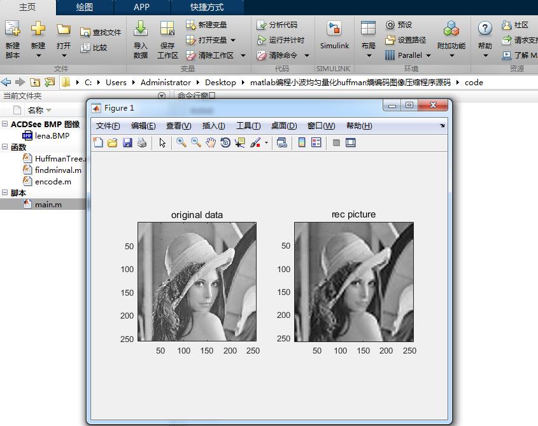Click the Desktop path segment

point(221,83)
